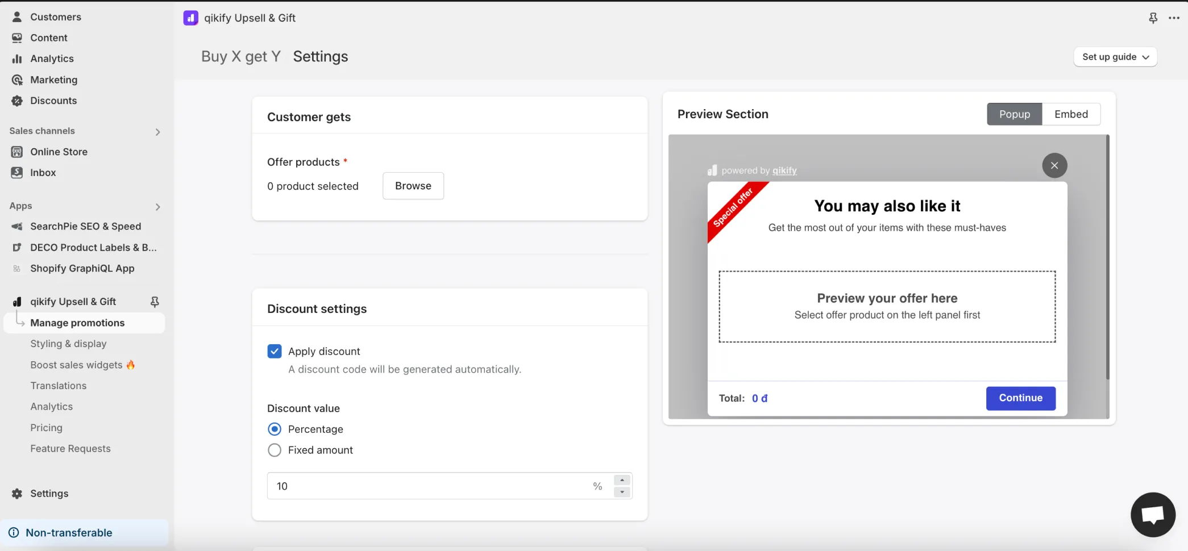
Task: Increase discount value with the up stepper
Action: [622, 480]
